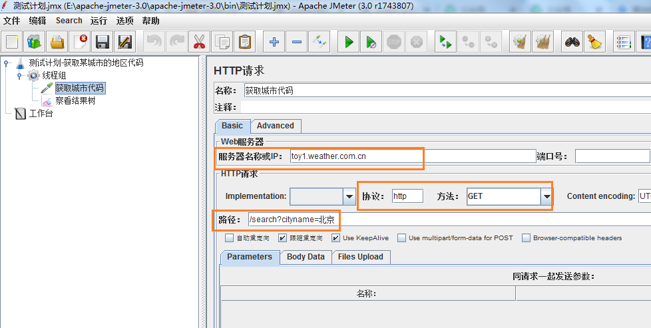
Task: Click the Remote stop all icon
Action: click(x=469, y=41)
